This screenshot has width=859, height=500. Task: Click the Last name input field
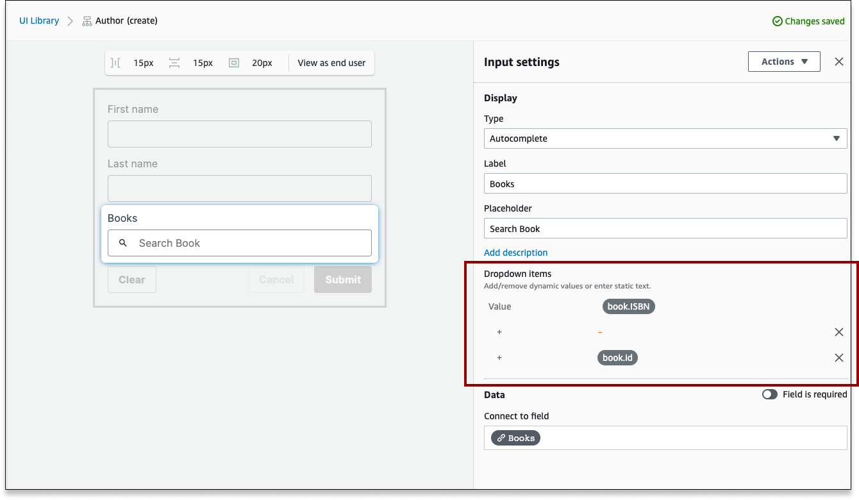240,188
